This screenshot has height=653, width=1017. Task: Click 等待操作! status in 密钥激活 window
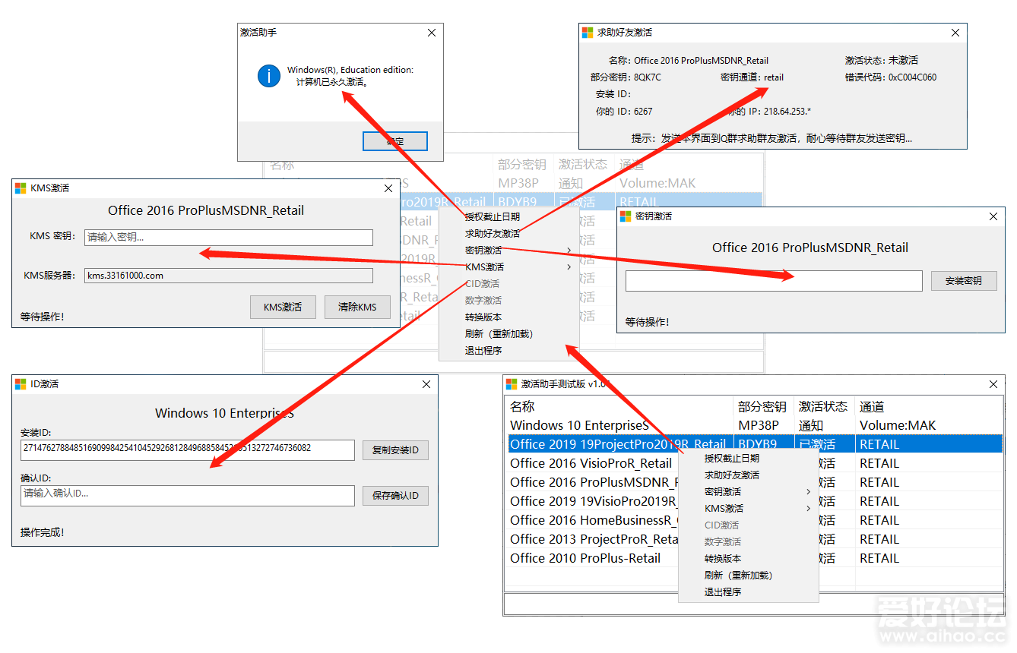click(648, 322)
